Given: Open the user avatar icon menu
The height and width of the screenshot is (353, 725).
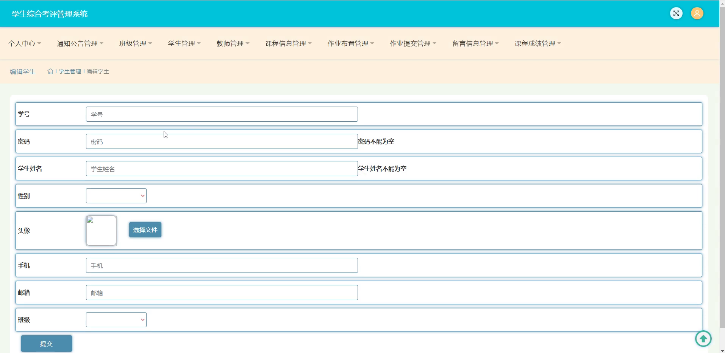Looking at the screenshot, I should pos(697,14).
